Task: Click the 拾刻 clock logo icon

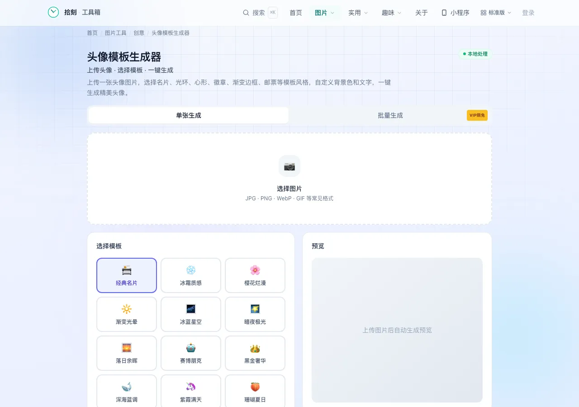Action: [x=53, y=13]
